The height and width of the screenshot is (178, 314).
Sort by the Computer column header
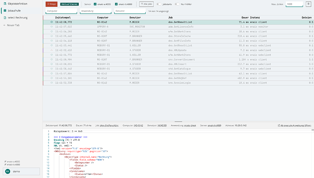(103, 18)
